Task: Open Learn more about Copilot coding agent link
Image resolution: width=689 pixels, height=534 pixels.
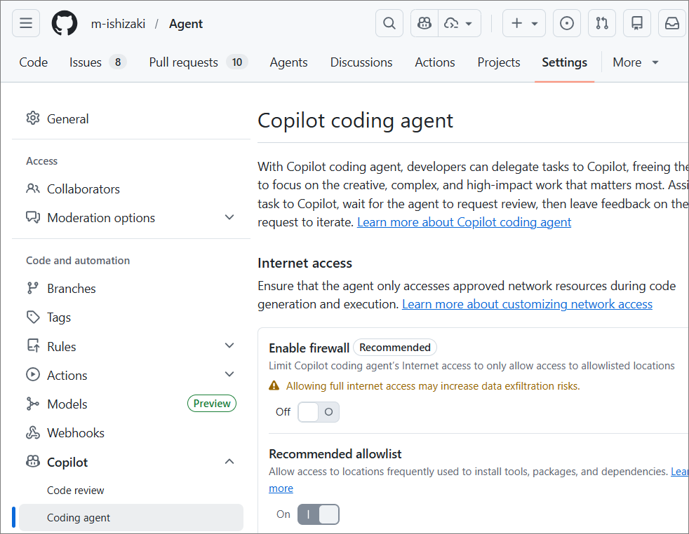Action: point(464,222)
